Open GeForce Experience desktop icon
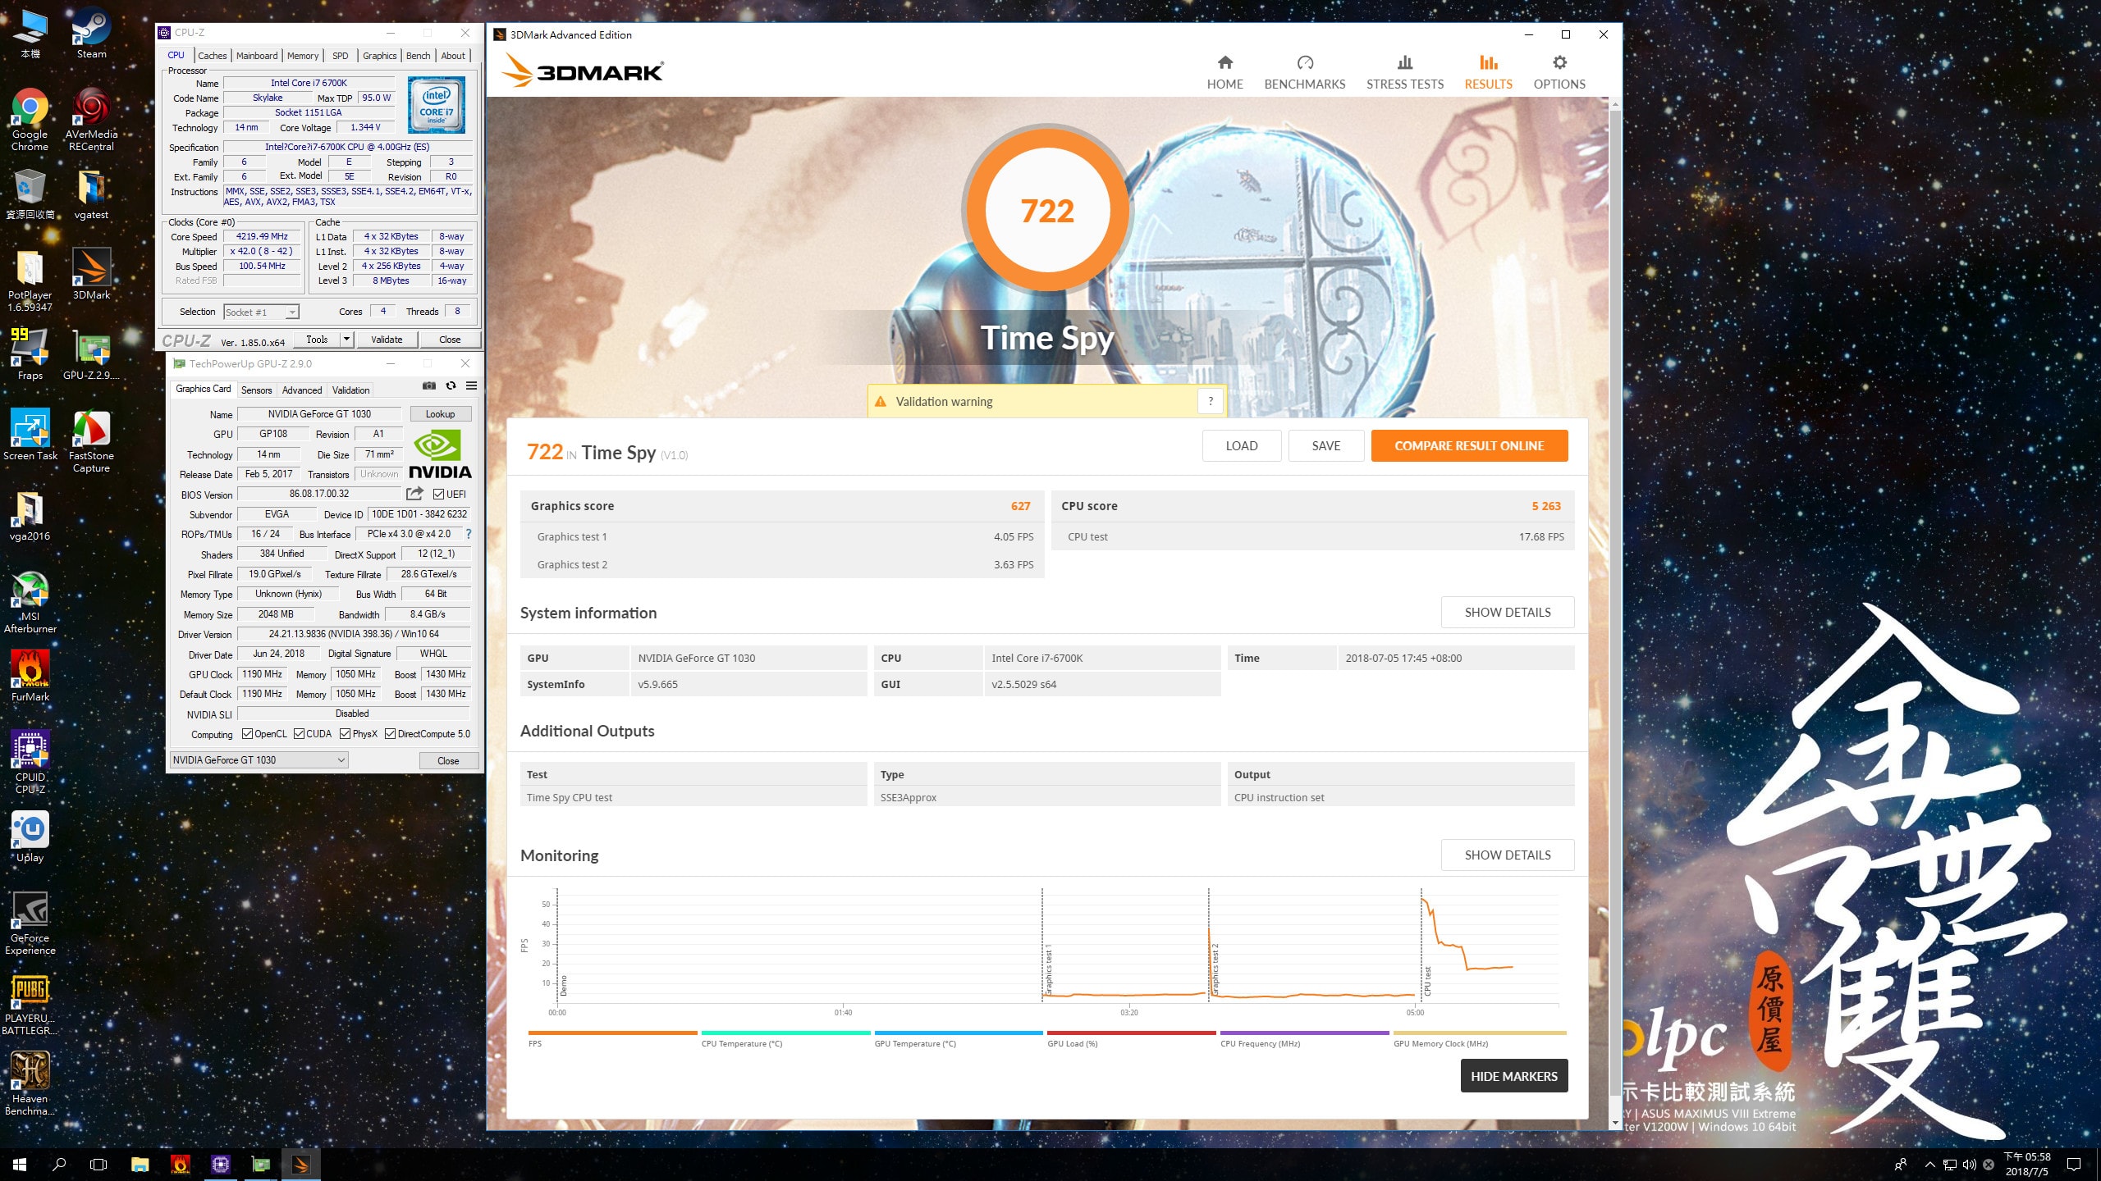Screen dimensions: 2101x1181 point(30,923)
